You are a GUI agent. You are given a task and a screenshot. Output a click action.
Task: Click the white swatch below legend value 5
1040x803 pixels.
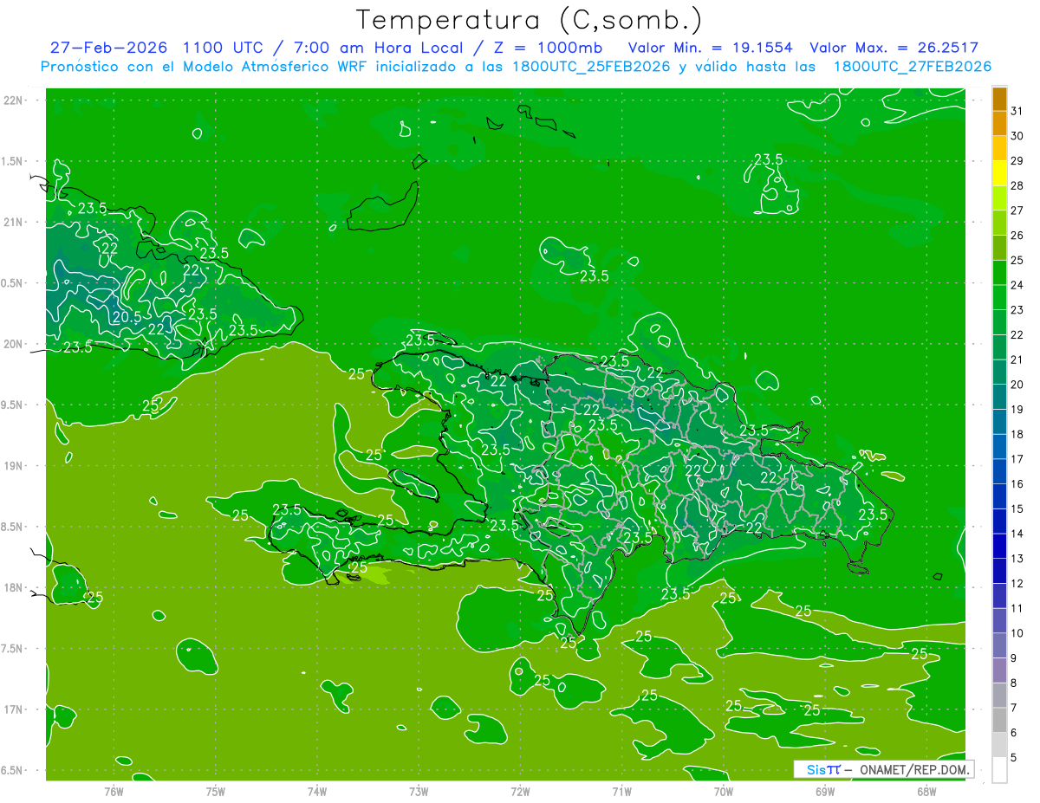click(x=999, y=770)
